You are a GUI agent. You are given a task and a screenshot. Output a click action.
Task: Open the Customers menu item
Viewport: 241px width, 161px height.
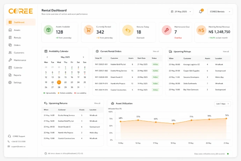point(21,53)
